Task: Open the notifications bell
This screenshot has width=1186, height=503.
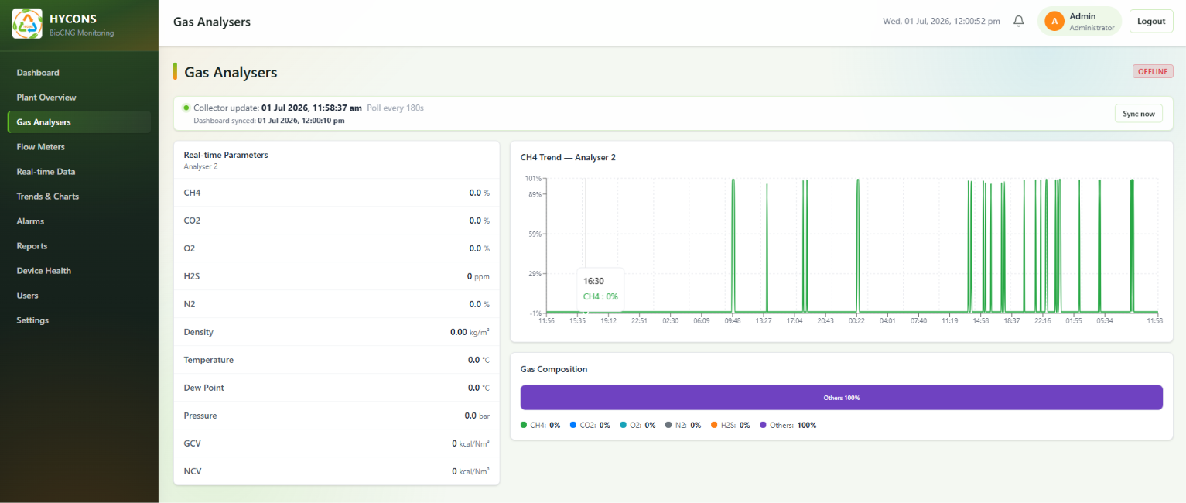Action: (1019, 21)
